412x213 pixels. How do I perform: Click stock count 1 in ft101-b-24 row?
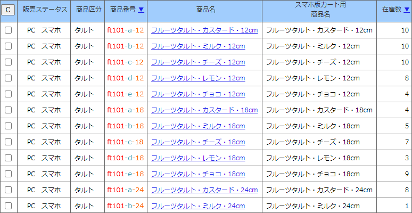407,206
